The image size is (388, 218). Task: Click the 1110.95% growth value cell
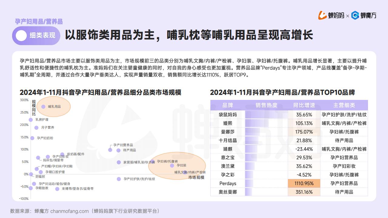tap(304, 183)
